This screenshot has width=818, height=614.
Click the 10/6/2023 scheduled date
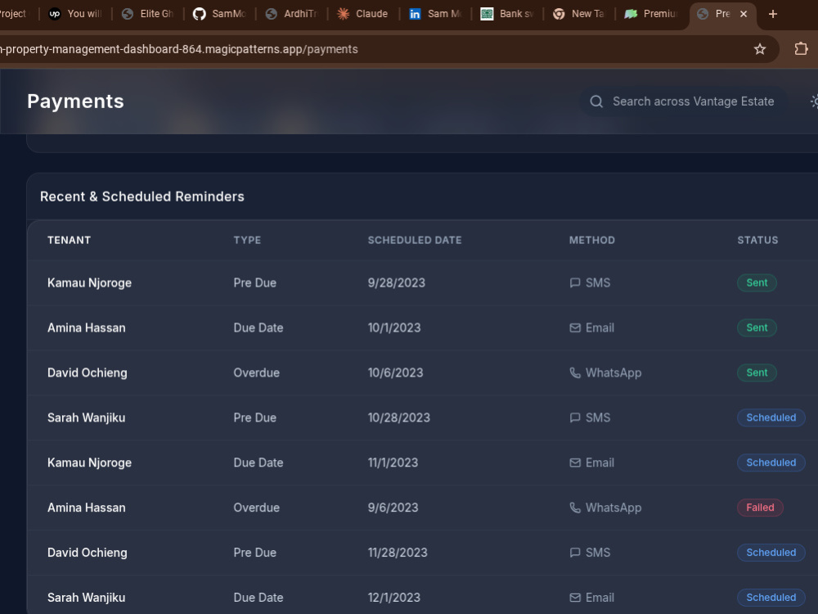(x=395, y=372)
